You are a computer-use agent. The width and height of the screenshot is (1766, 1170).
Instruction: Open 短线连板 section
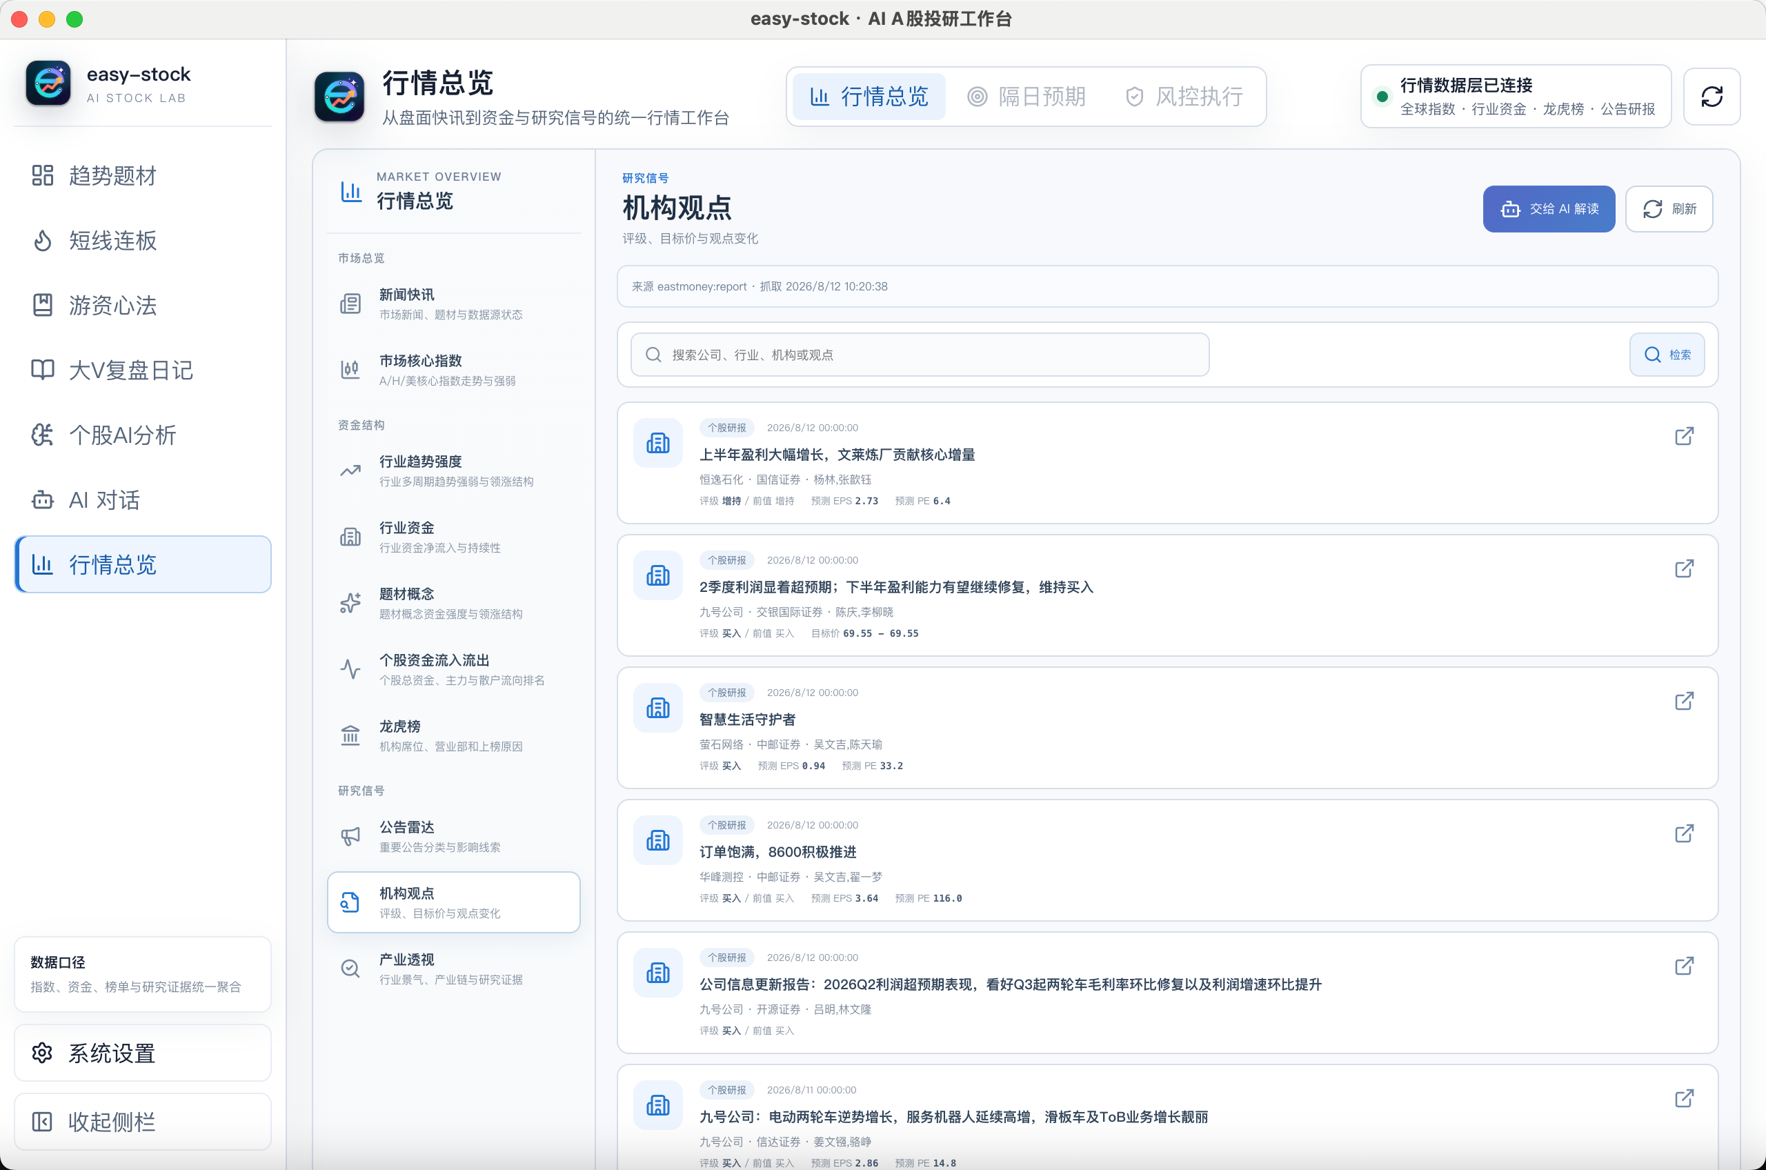coord(143,240)
